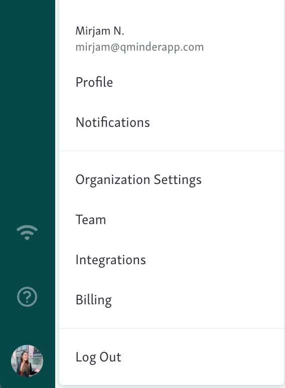The image size is (285, 388).
Task: Close the menu via profile picture
Action: pos(27,361)
